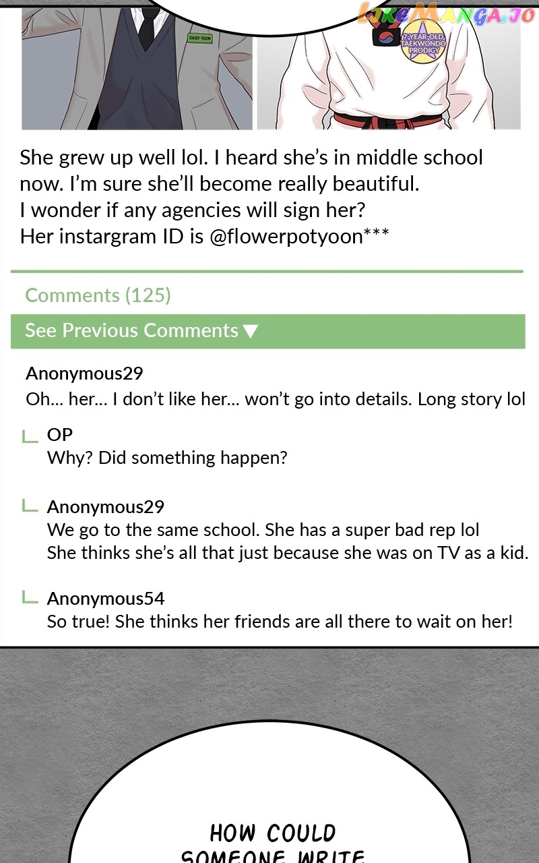Click the LikeManga.io watermark logo
The image size is (539, 863).
click(x=446, y=13)
